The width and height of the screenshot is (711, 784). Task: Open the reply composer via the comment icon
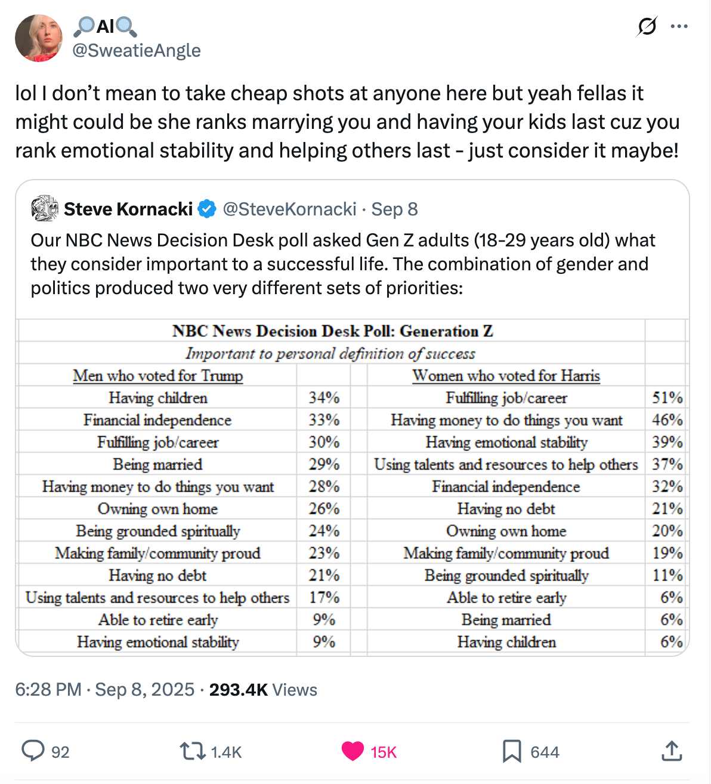(33, 752)
